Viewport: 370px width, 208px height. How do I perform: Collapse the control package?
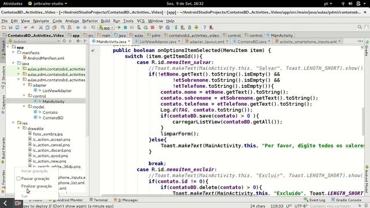[x=24, y=96]
